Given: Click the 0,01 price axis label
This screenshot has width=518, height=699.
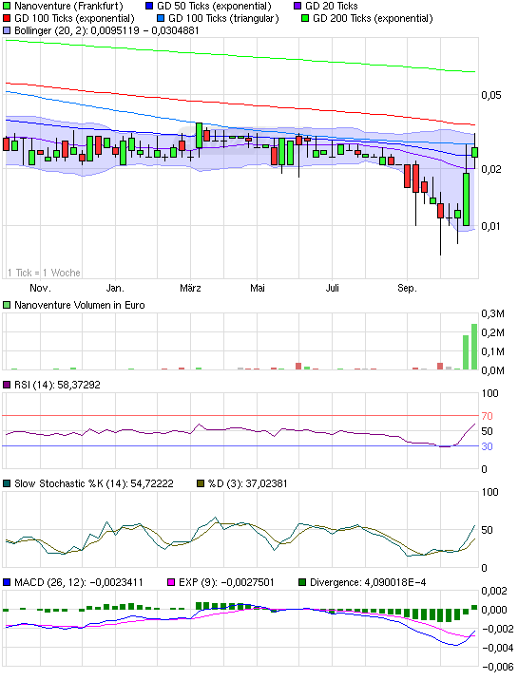Looking at the screenshot, I should (x=490, y=226).
